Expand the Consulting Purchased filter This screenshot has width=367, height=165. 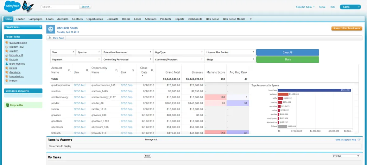pyautogui.click(x=151, y=59)
